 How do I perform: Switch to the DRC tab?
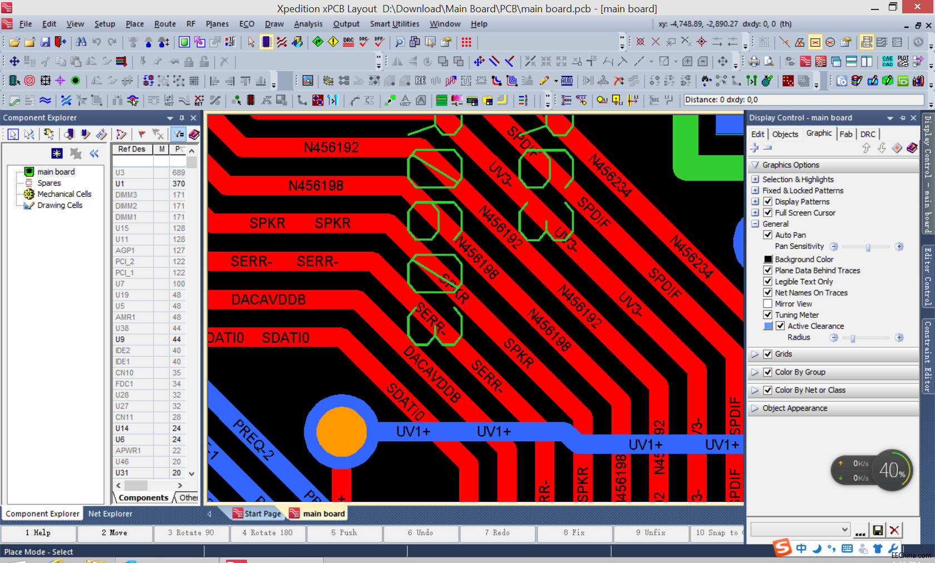coord(868,134)
